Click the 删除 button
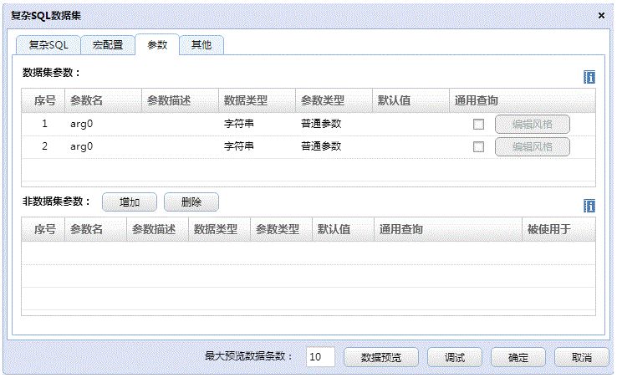This screenshot has width=617, height=378. pos(191,202)
